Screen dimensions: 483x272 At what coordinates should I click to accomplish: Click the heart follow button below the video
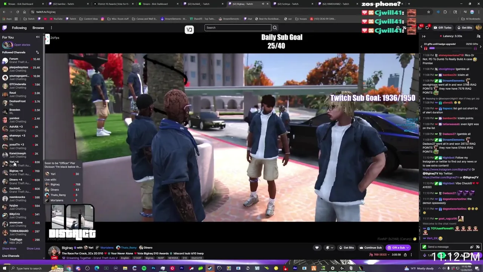(x=317, y=248)
